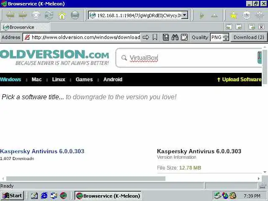
Task: Go back with K-Meleon back arrow
Action: (10, 15)
